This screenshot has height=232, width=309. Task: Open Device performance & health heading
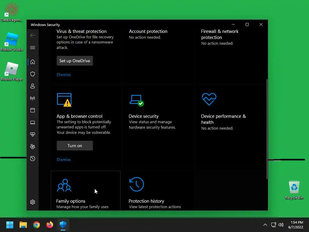point(224,119)
